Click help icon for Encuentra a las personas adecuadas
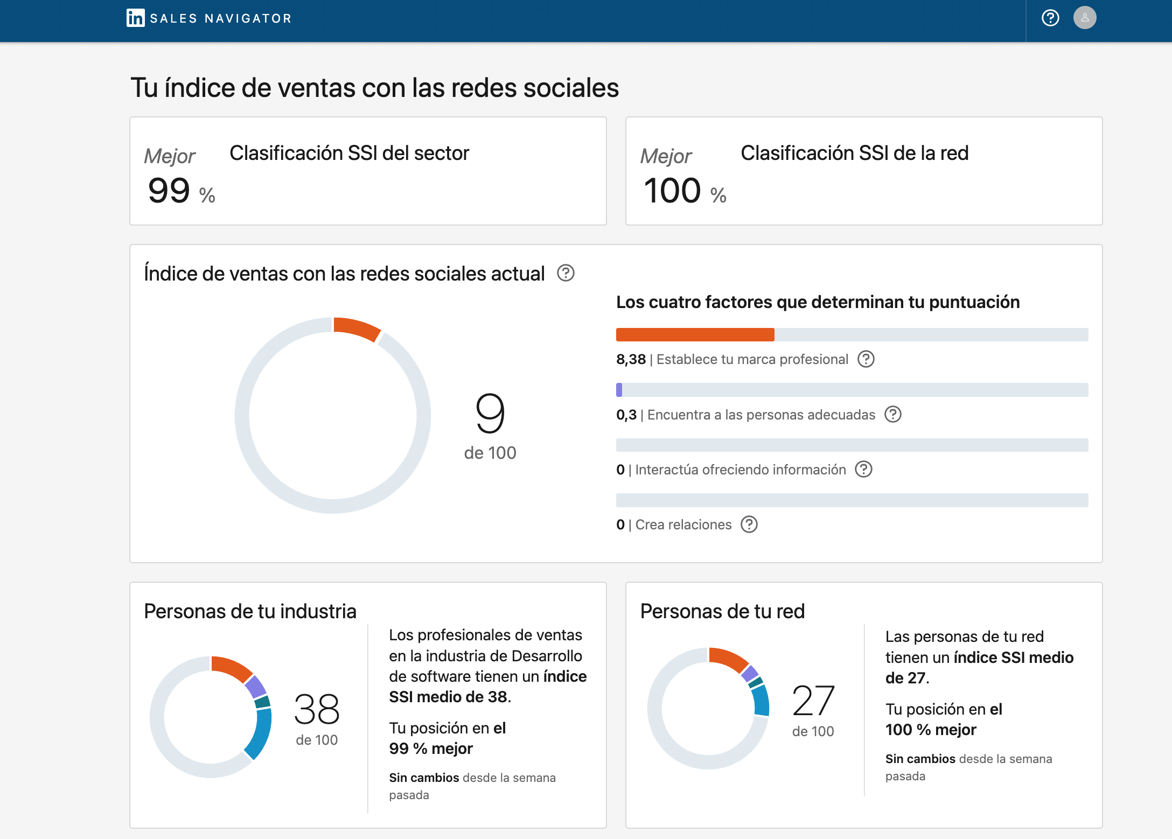1172x839 pixels. pos(893,414)
